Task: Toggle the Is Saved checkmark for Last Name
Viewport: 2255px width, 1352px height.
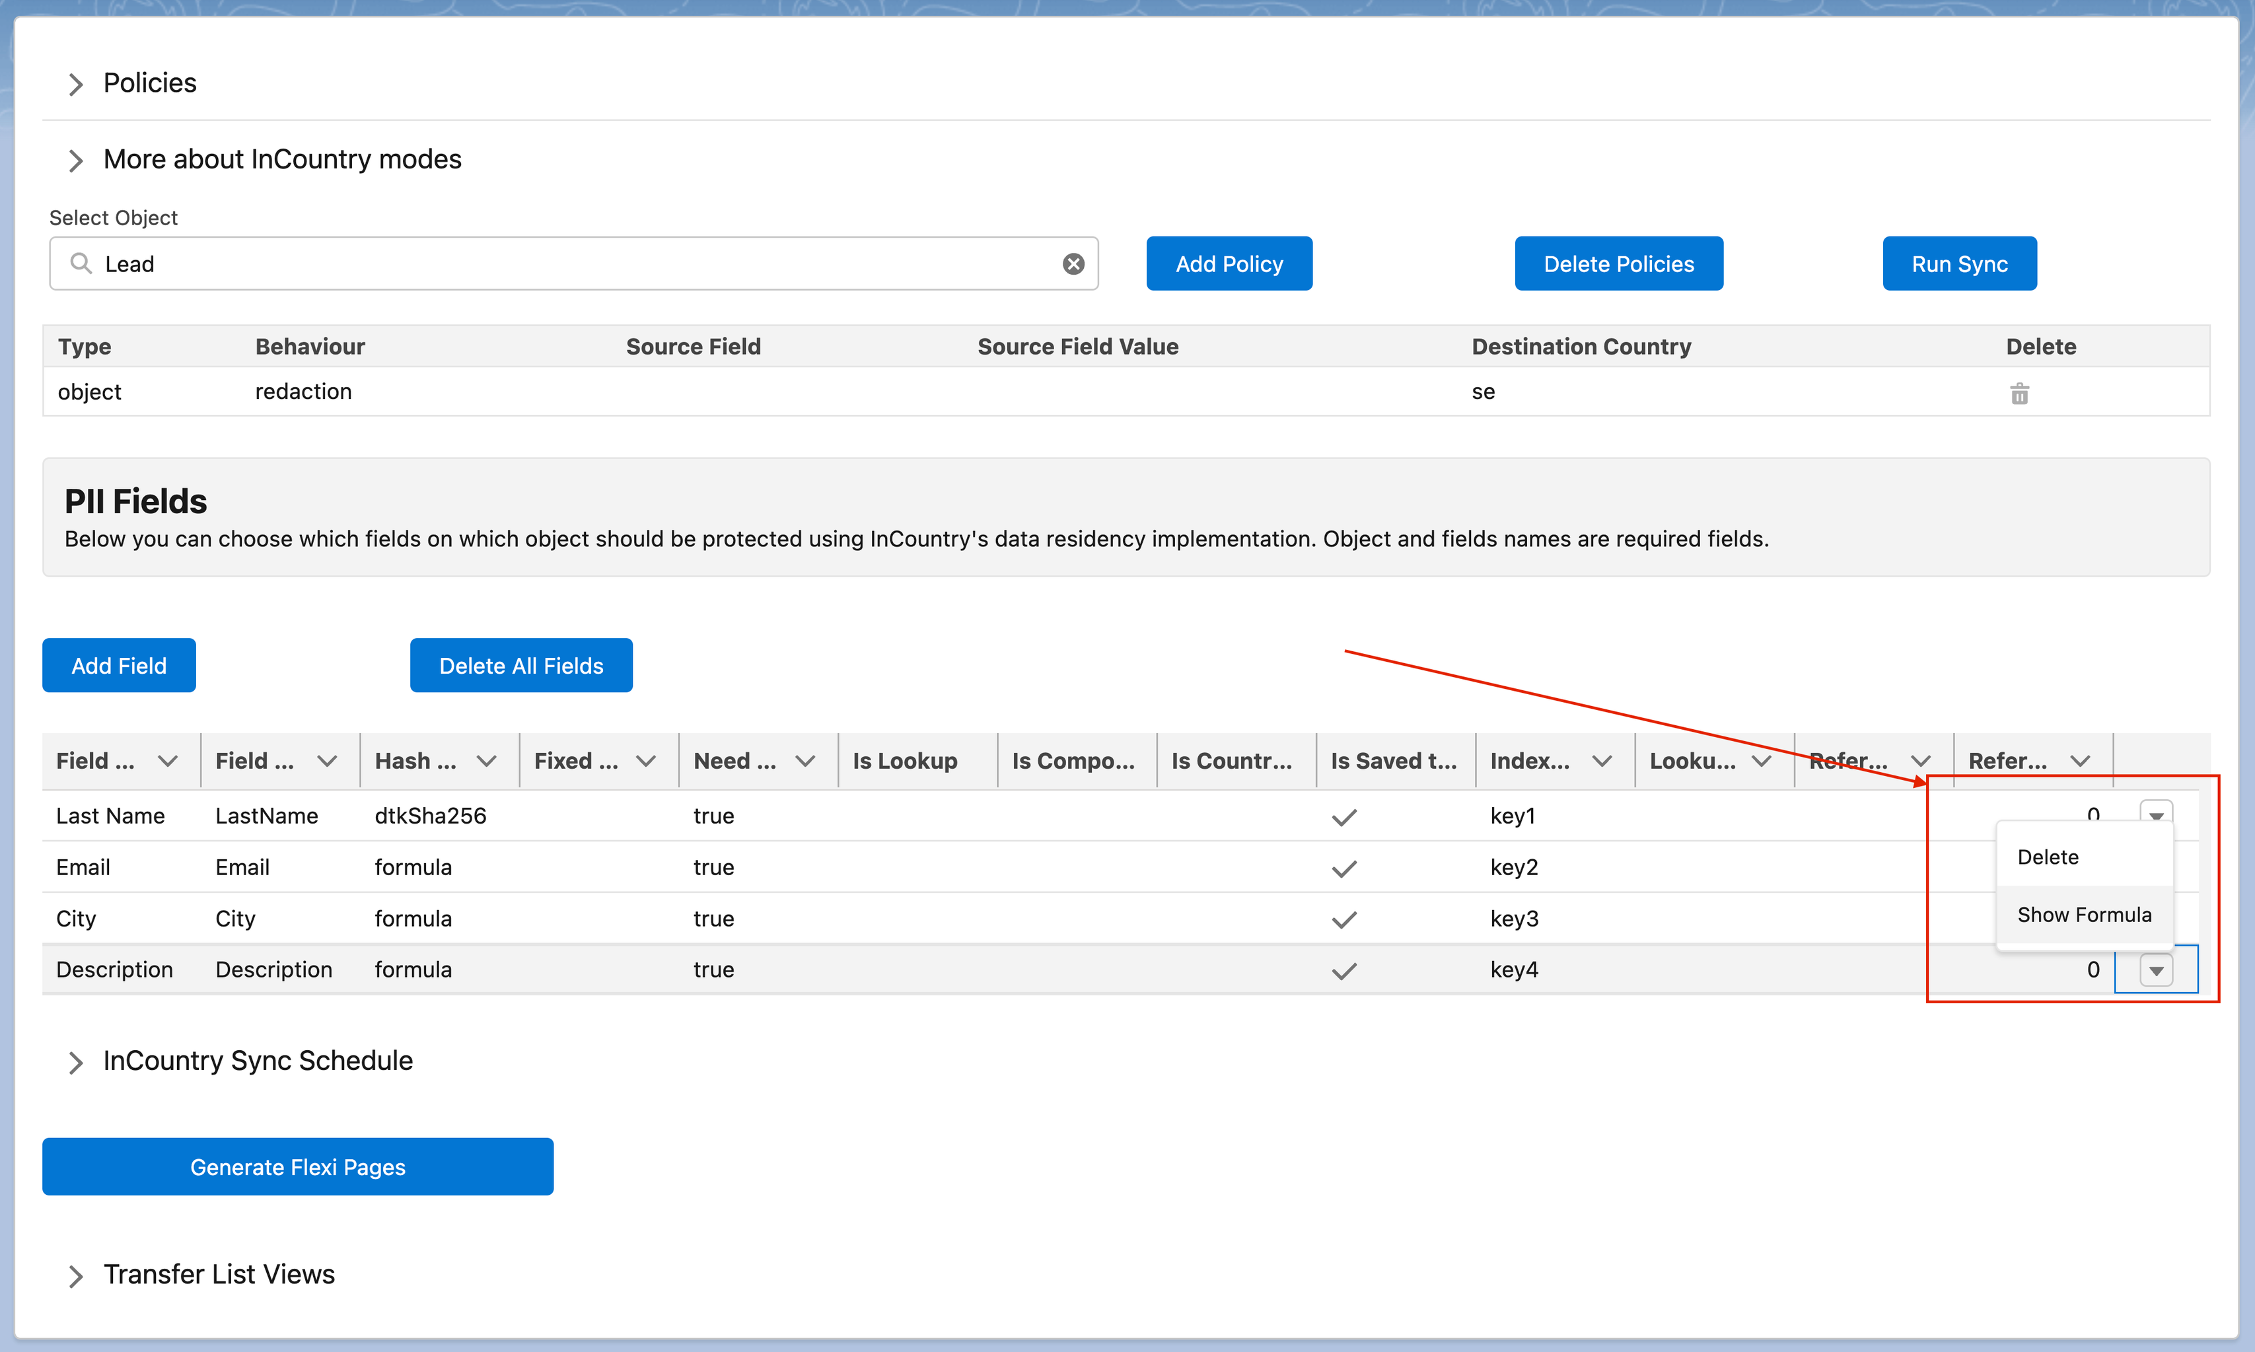Action: 1344,816
